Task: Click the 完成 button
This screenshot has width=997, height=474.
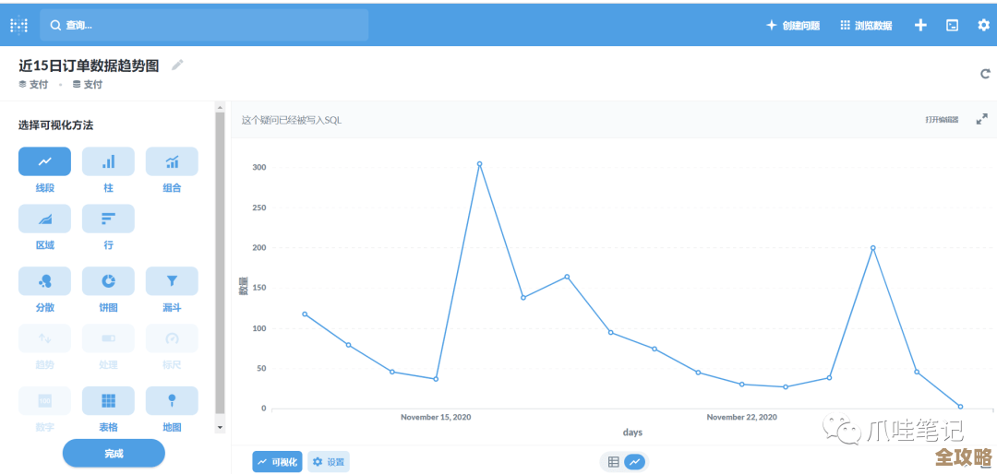Action: coord(114,453)
